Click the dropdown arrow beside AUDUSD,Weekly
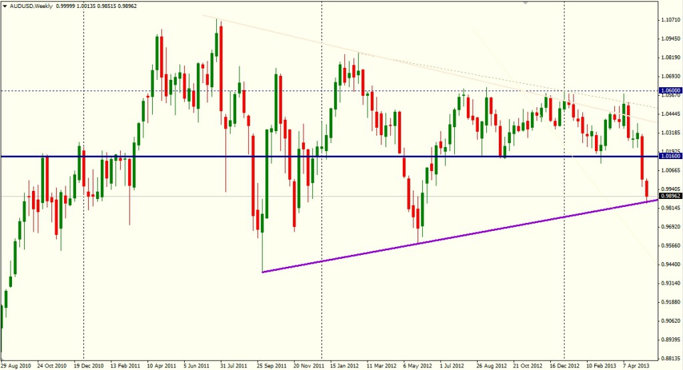683x370 pixels. click(x=5, y=5)
